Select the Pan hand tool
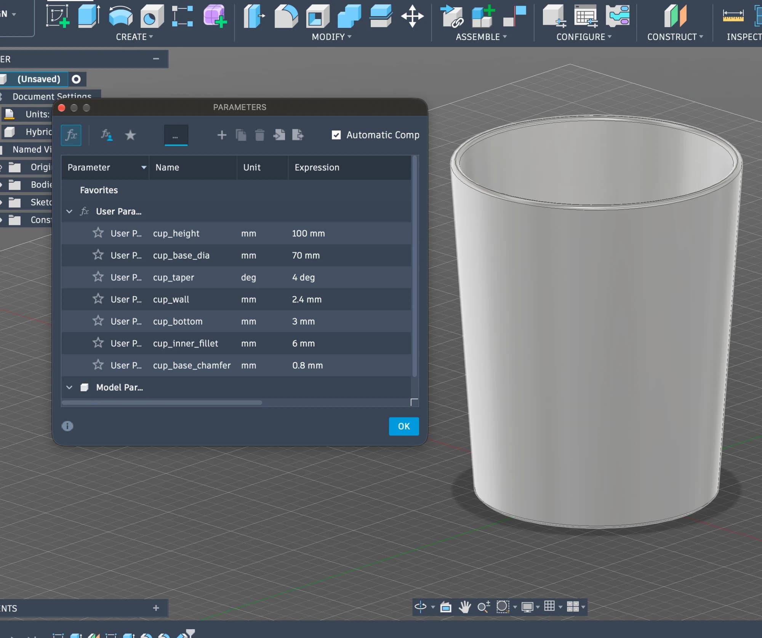 click(x=465, y=606)
